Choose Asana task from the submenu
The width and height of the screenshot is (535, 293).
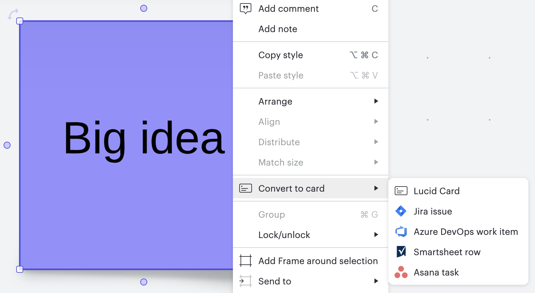pyautogui.click(x=436, y=272)
